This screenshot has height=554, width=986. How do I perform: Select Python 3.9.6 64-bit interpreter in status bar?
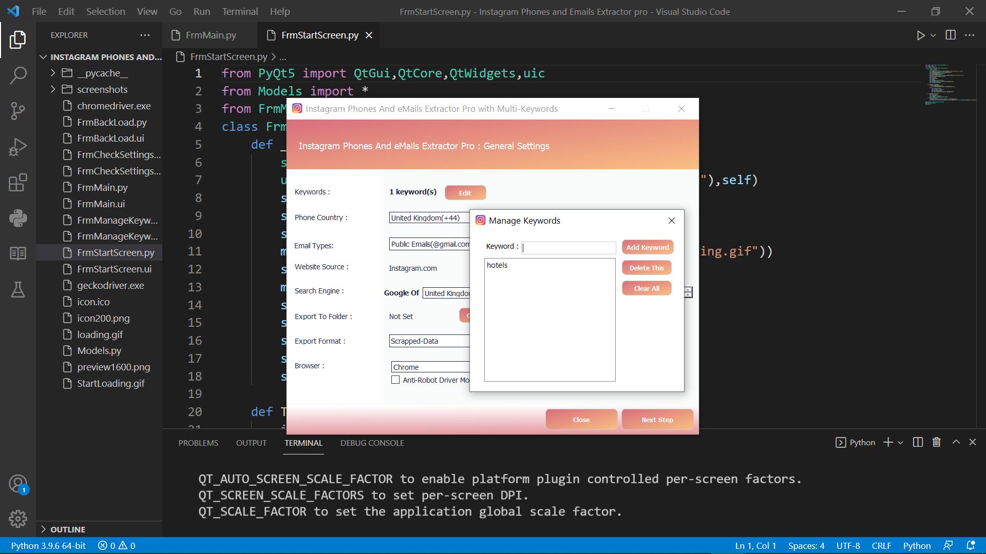[48, 546]
